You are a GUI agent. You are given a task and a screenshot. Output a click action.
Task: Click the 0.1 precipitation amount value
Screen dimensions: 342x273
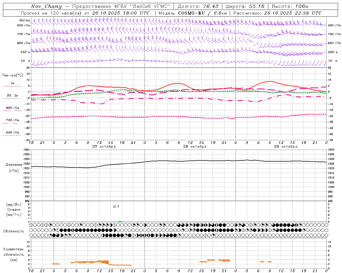tap(116, 206)
